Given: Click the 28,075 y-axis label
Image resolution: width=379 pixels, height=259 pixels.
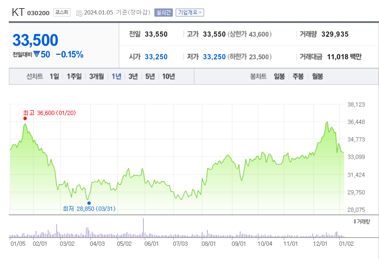Looking at the screenshot, I should (356, 210).
